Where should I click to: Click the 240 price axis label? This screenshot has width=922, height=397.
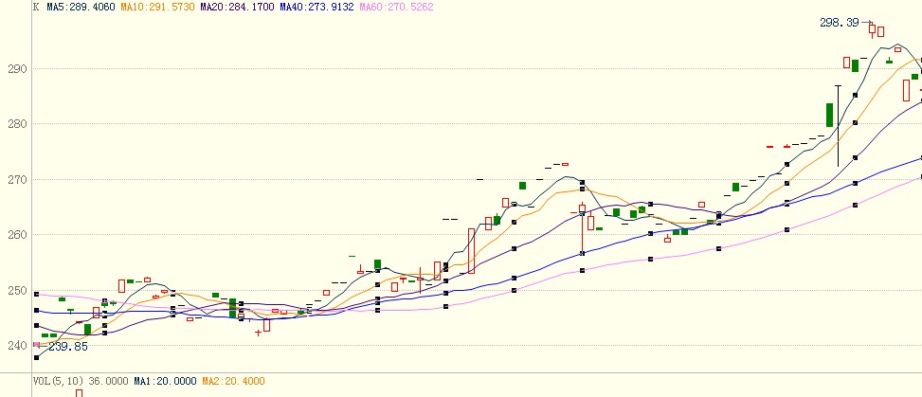17,345
